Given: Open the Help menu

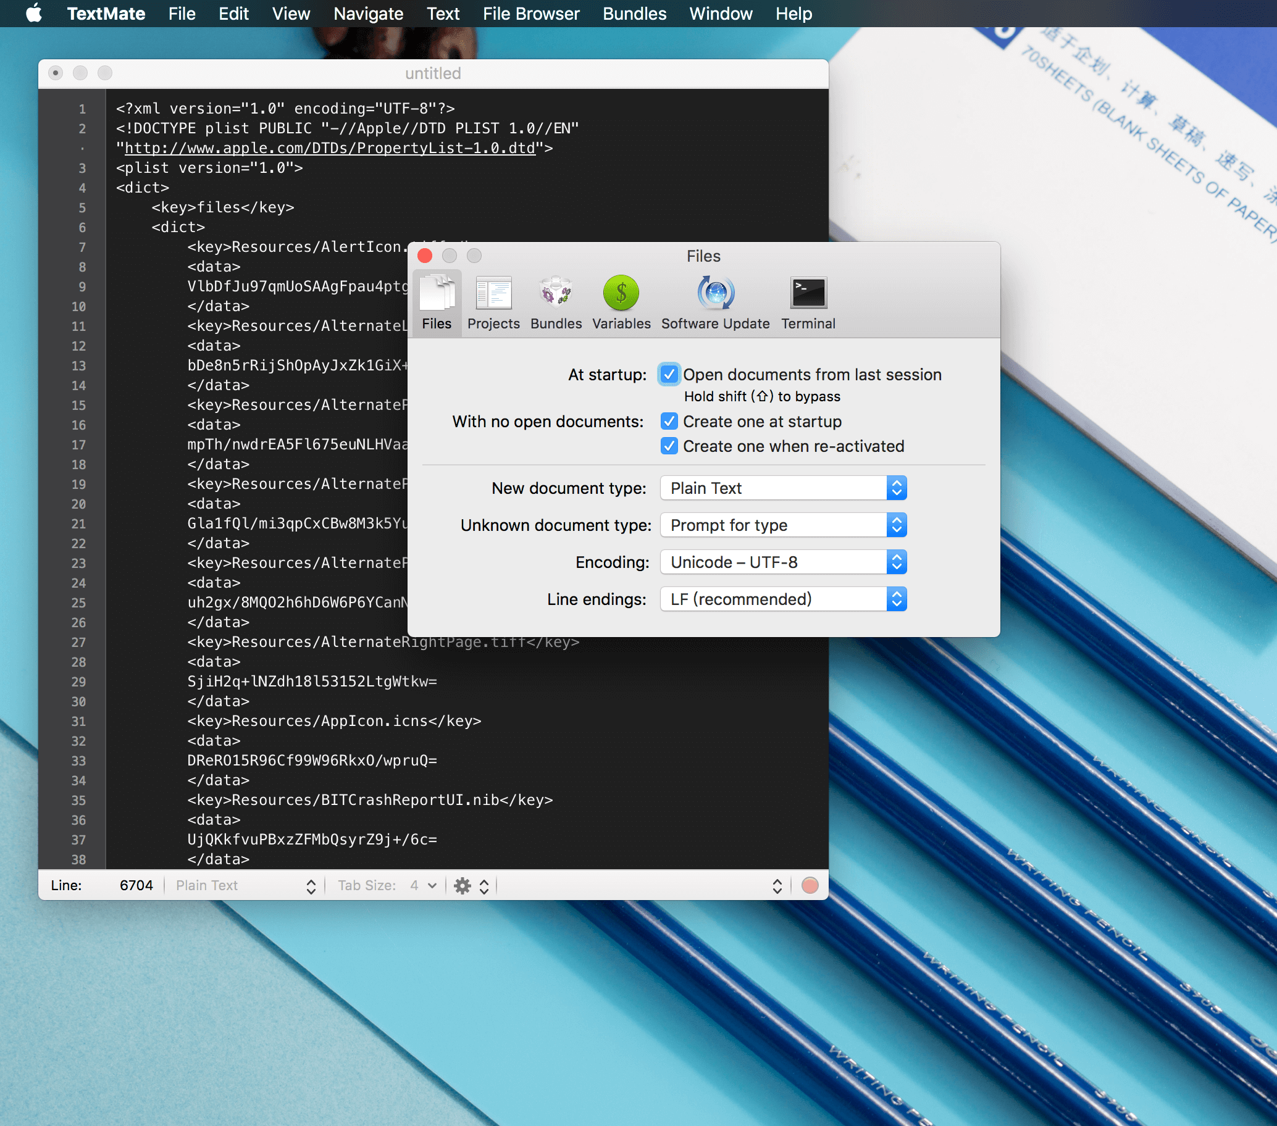Looking at the screenshot, I should point(793,13).
